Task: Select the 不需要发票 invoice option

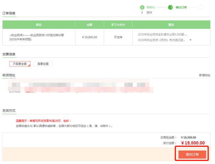Action: tap(20, 64)
